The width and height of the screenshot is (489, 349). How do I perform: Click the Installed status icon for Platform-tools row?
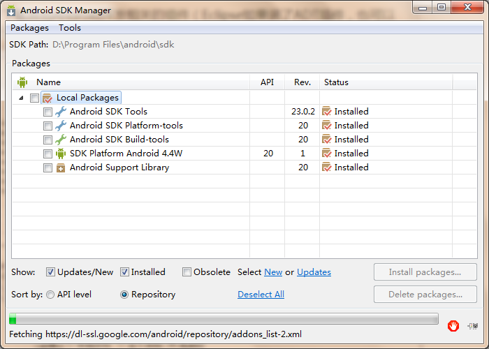tap(326, 125)
